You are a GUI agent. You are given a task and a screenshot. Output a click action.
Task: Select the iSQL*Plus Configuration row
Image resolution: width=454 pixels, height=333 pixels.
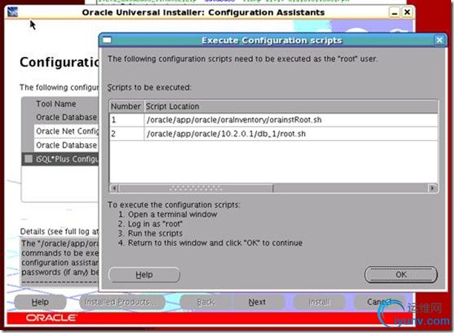[61, 159]
